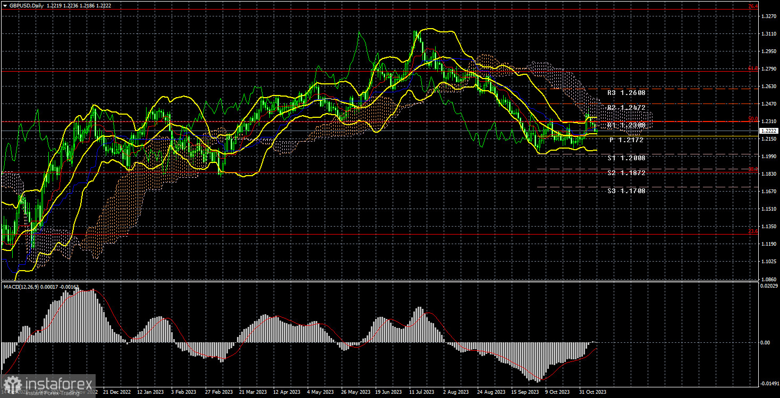Image resolution: width=780 pixels, height=398 pixels.
Task: Click the 38.2 Fibonacci level label
Action: [x=753, y=170]
